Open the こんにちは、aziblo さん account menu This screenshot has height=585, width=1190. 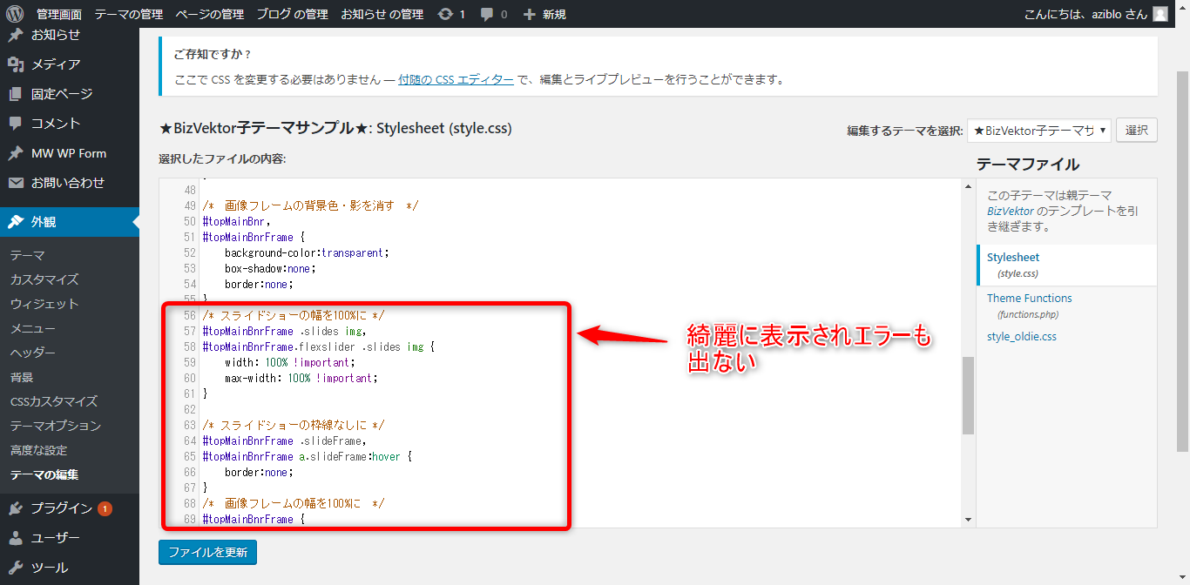[1096, 14]
